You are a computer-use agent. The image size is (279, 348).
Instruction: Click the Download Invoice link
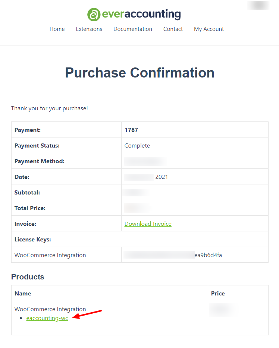coord(148,224)
